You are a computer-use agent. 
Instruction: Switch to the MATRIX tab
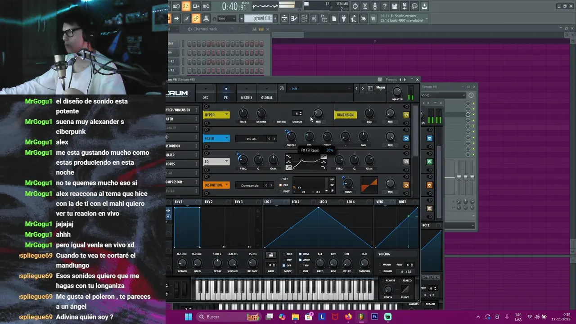tap(247, 94)
